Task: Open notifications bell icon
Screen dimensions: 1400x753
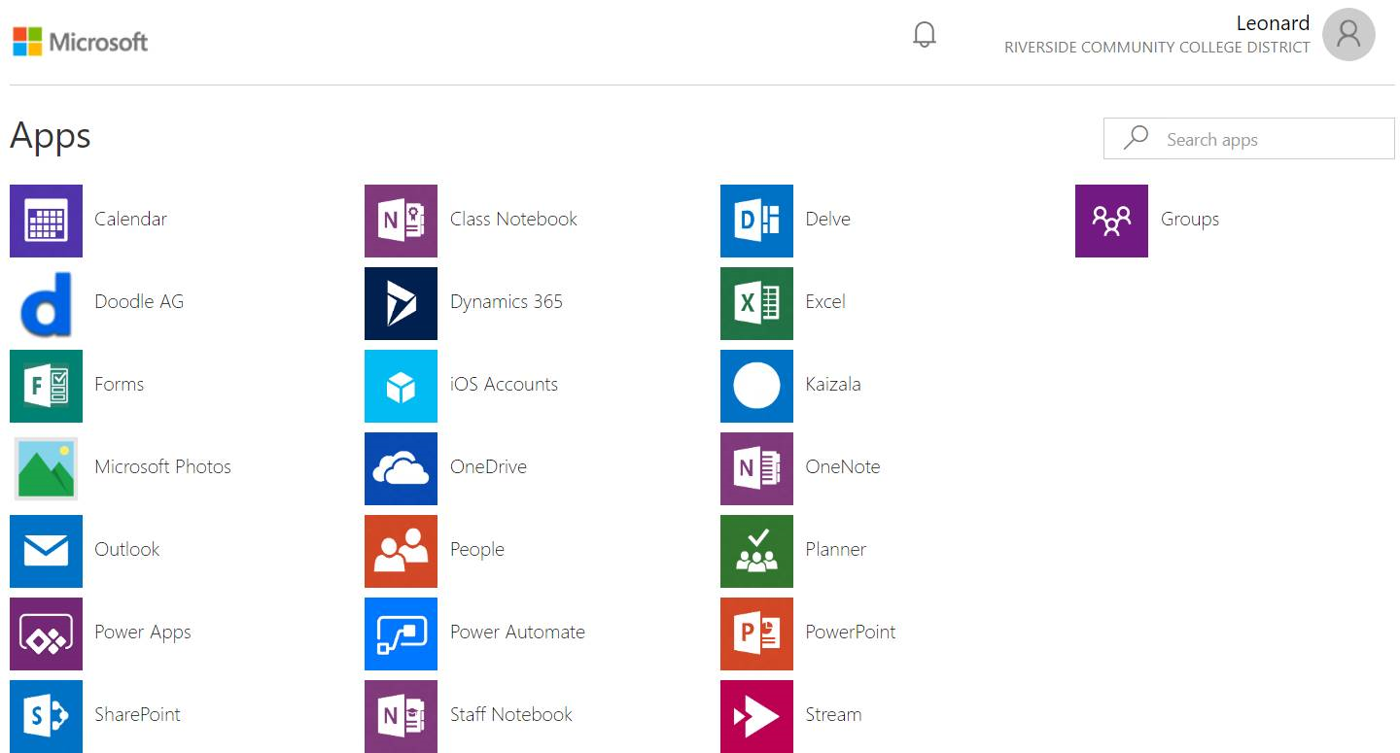Action: pyautogui.click(x=925, y=35)
